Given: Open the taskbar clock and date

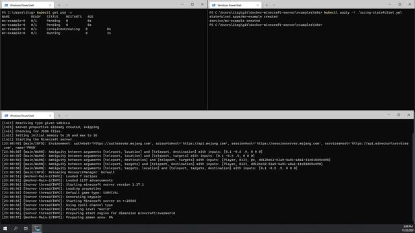Looking at the screenshot, I should pyautogui.click(x=408, y=228).
